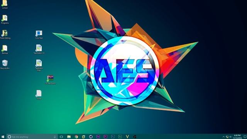Open File Explorer from the taskbar

[69, 137]
